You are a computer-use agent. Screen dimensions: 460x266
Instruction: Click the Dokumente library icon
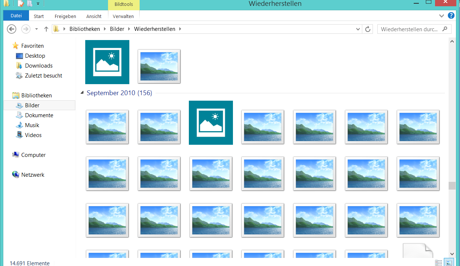pyautogui.click(x=19, y=115)
